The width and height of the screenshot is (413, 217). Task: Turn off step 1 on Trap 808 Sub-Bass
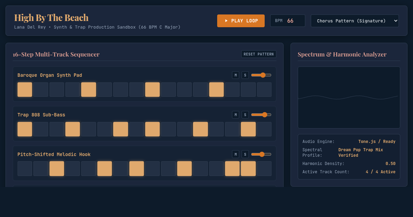25,129
